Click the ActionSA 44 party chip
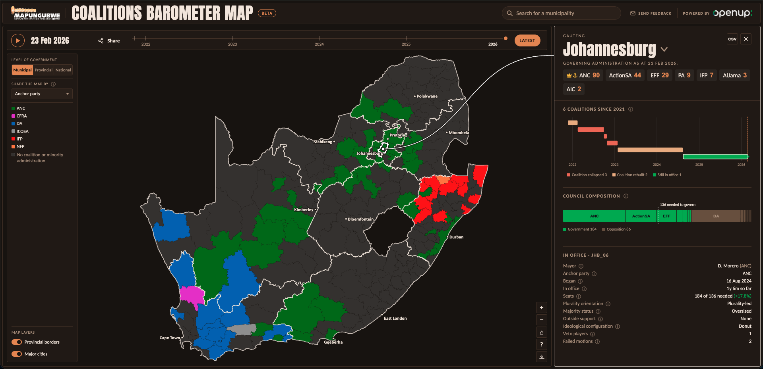This screenshot has width=763, height=369. (x=625, y=75)
